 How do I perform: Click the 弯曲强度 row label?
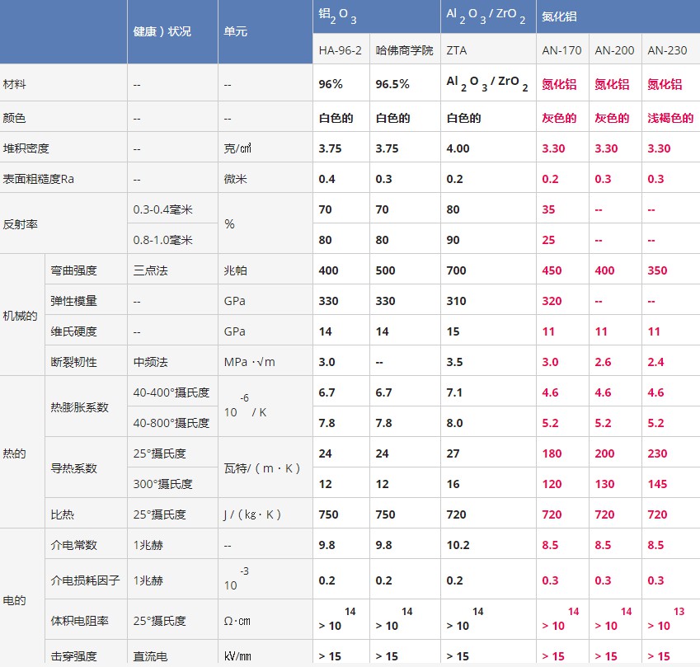73,270
